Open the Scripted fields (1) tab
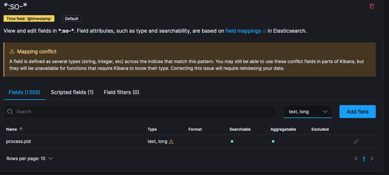The height and width of the screenshot is (175, 389). 72,92
